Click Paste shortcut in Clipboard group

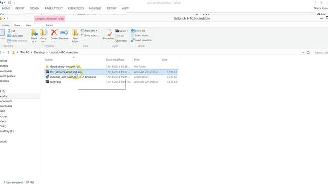(x=17, y=41)
